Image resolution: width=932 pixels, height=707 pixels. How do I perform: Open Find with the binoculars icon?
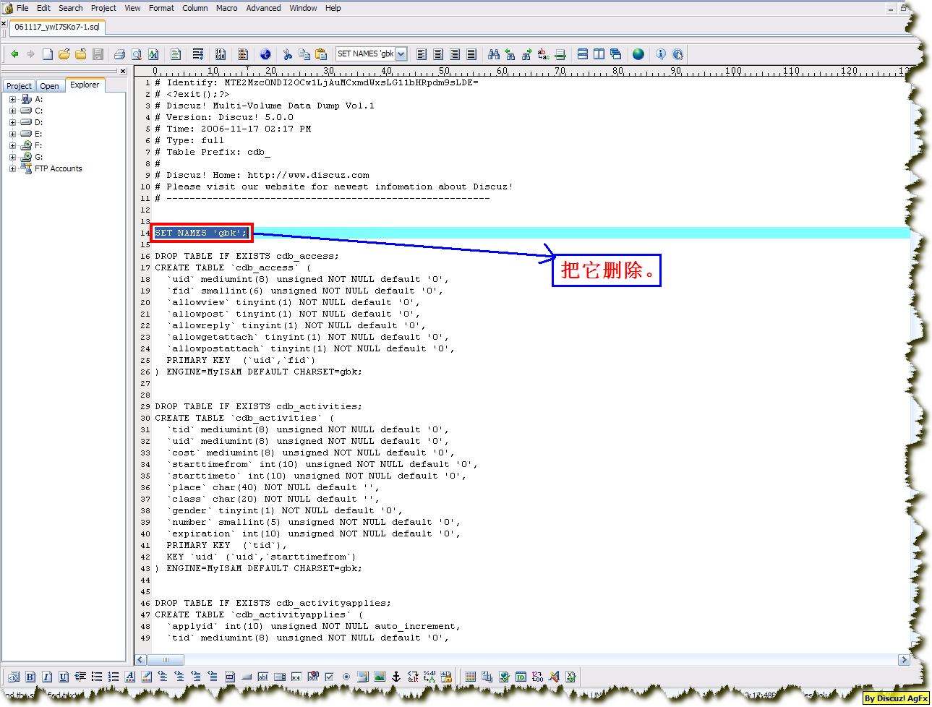click(x=494, y=54)
